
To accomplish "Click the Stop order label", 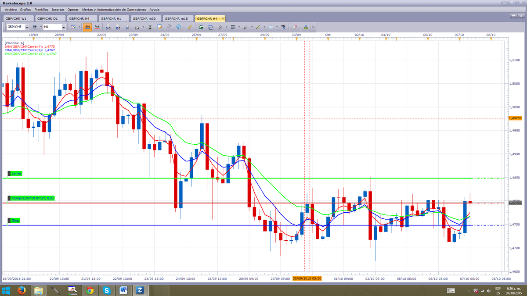I will [14, 221].
